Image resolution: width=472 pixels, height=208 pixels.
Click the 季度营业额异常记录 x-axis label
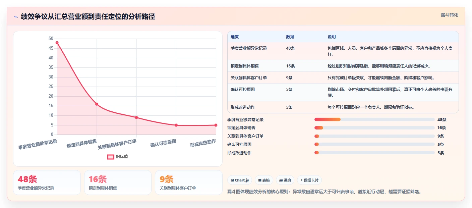coord(38,144)
